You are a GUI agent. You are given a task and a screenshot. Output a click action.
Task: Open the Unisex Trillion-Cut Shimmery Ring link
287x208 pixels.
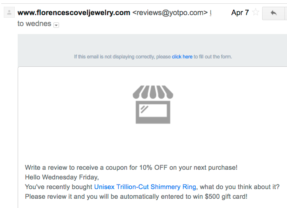[145, 187]
